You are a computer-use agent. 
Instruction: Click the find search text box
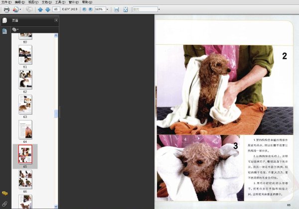145,9
